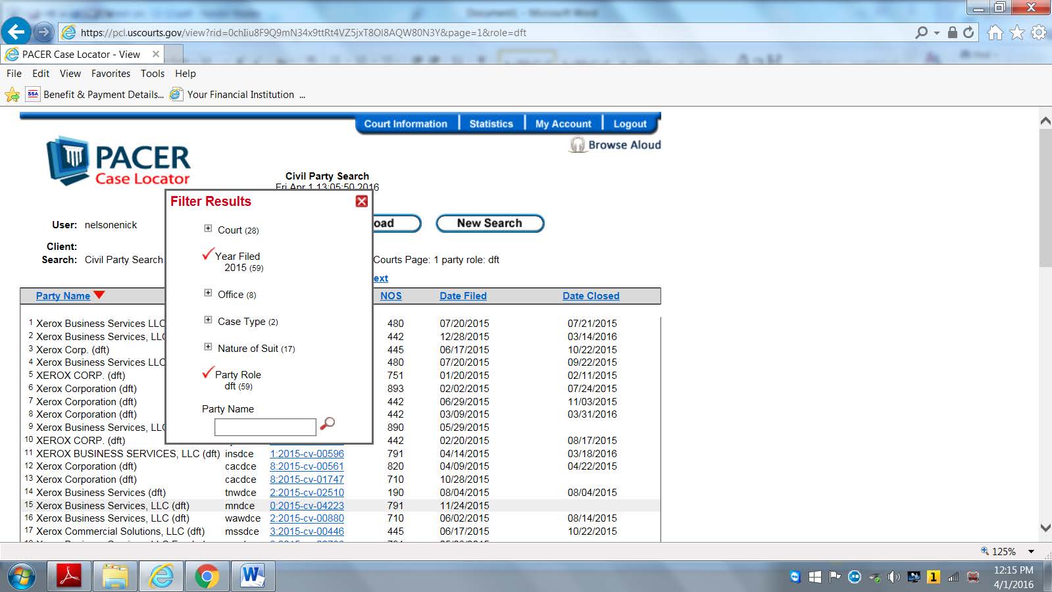Viewport: 1052px width, 592px height.
Task: Uncheck the Party Role filter checkmark
Action: click(x=208, y=372)
